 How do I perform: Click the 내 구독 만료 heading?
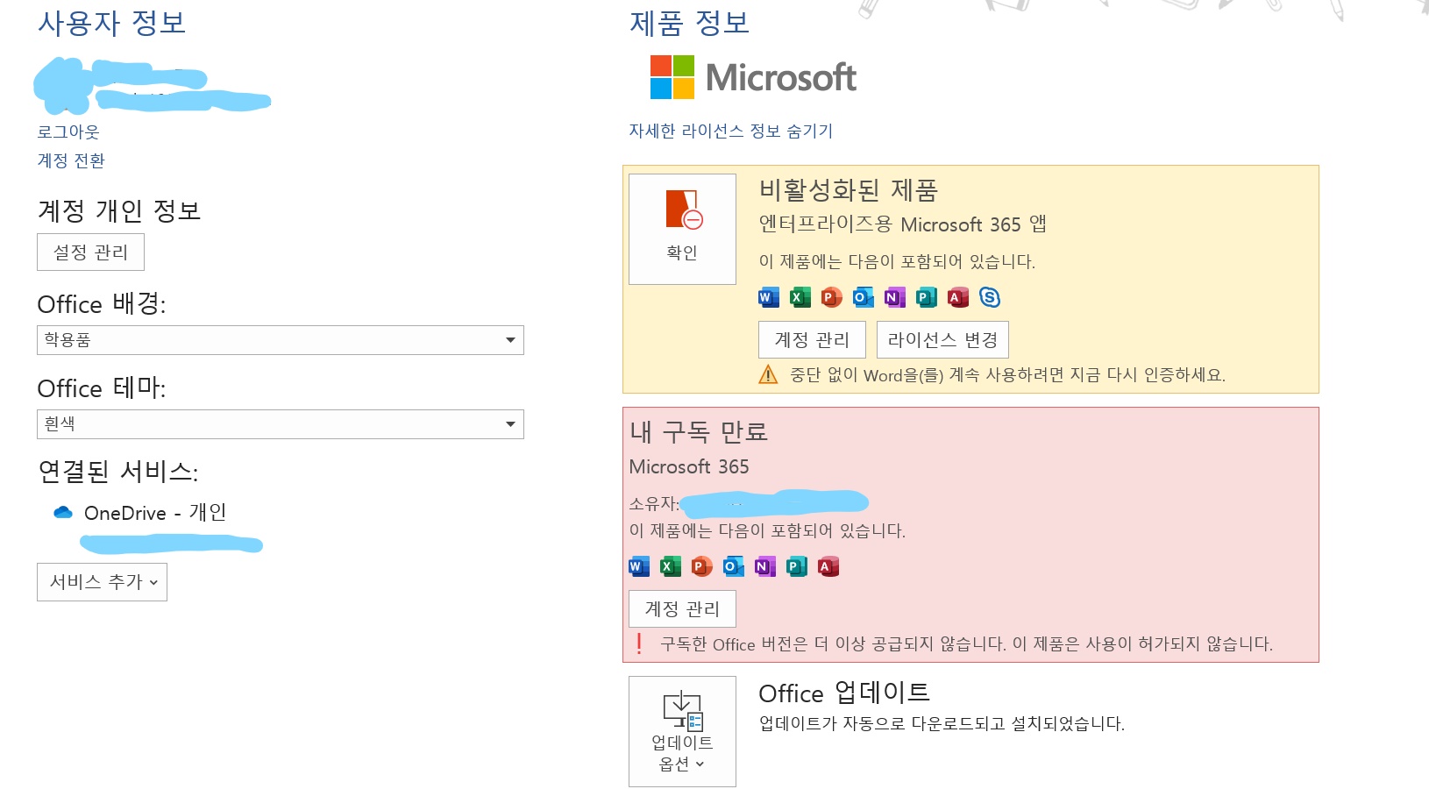[x=699, y=431]
